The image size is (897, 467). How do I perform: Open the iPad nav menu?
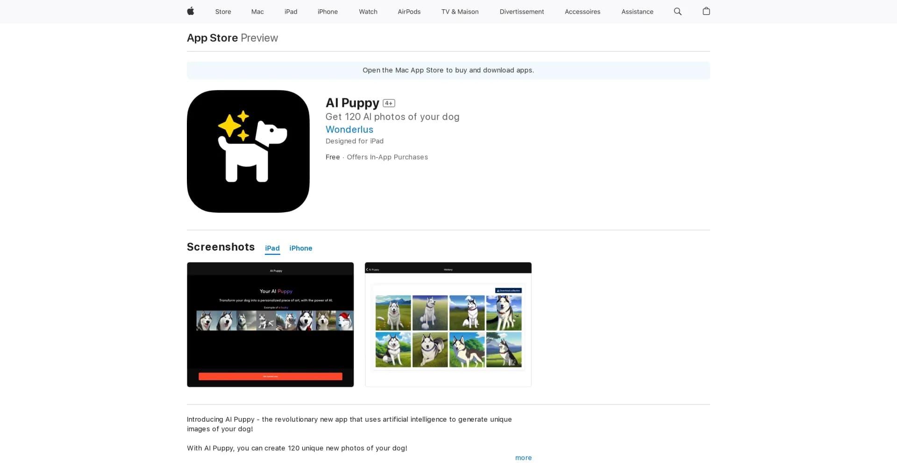[291, 12]
